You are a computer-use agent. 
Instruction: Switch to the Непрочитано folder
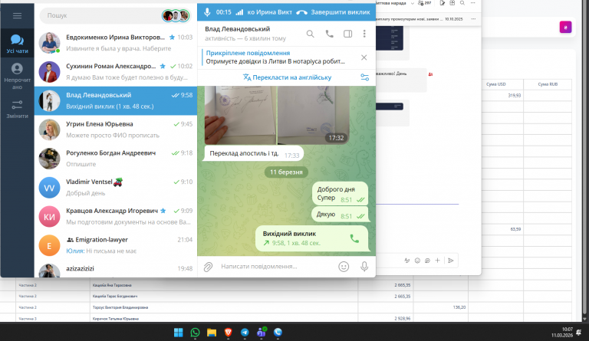tap(17, 77)
